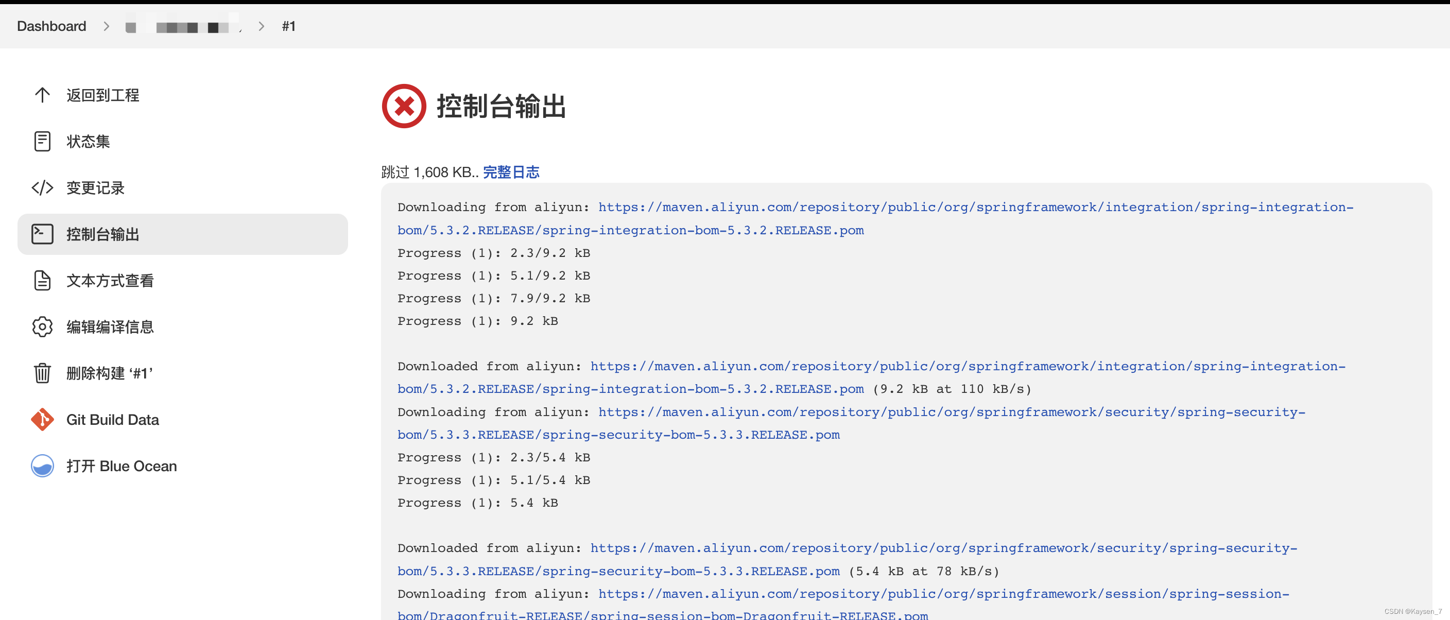Click the back-to-project arrow icon

pos(42,95)
